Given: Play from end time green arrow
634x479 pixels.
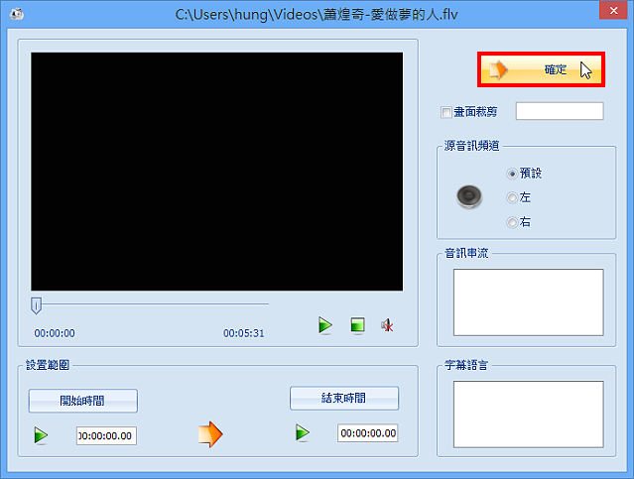Looking at the screenshot, I should pyautogui.click(x=302, y=433).
